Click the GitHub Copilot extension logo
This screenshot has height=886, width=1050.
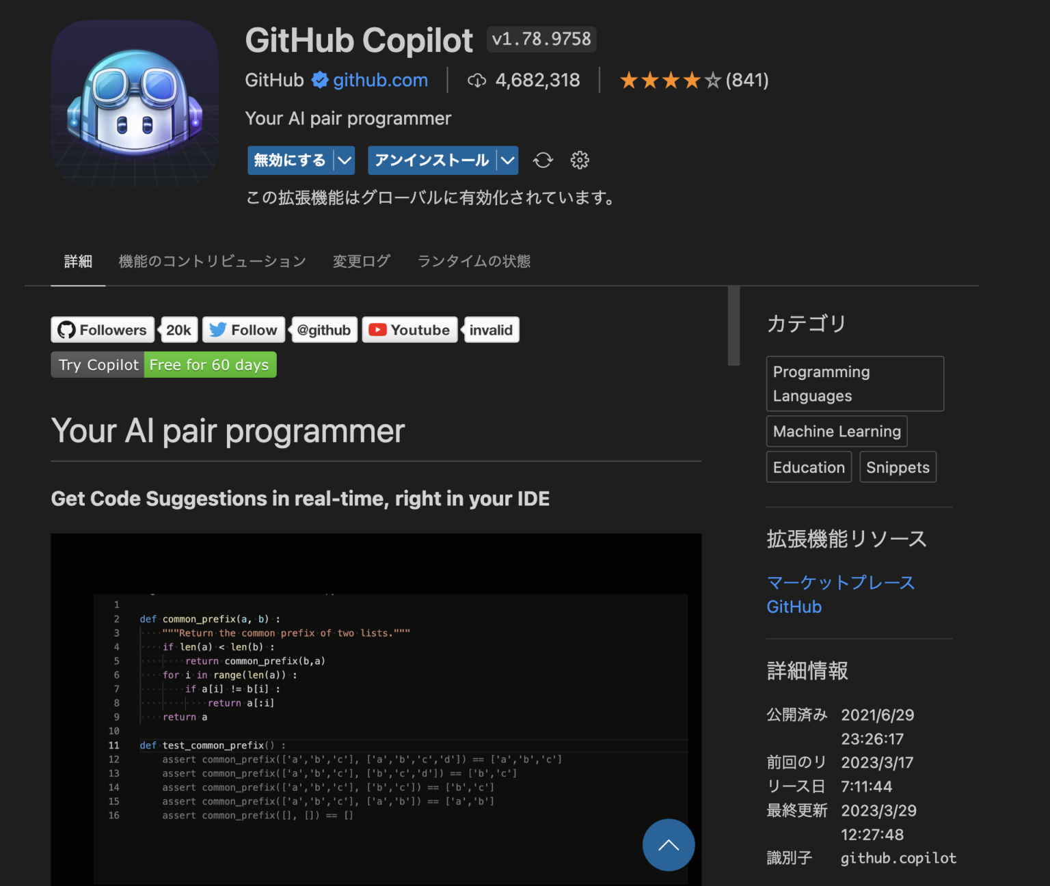point(135,104)
